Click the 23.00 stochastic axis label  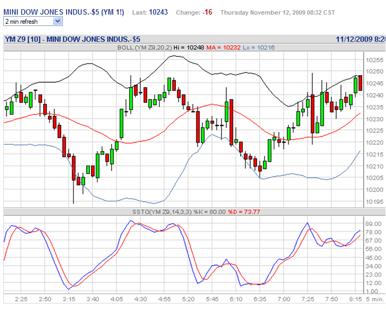(374, 274)
